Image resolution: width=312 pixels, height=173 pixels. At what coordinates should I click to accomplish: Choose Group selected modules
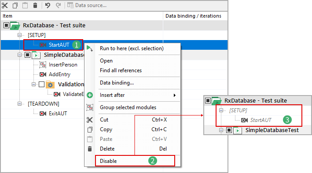pyautogui.click(x=128, y=107)
